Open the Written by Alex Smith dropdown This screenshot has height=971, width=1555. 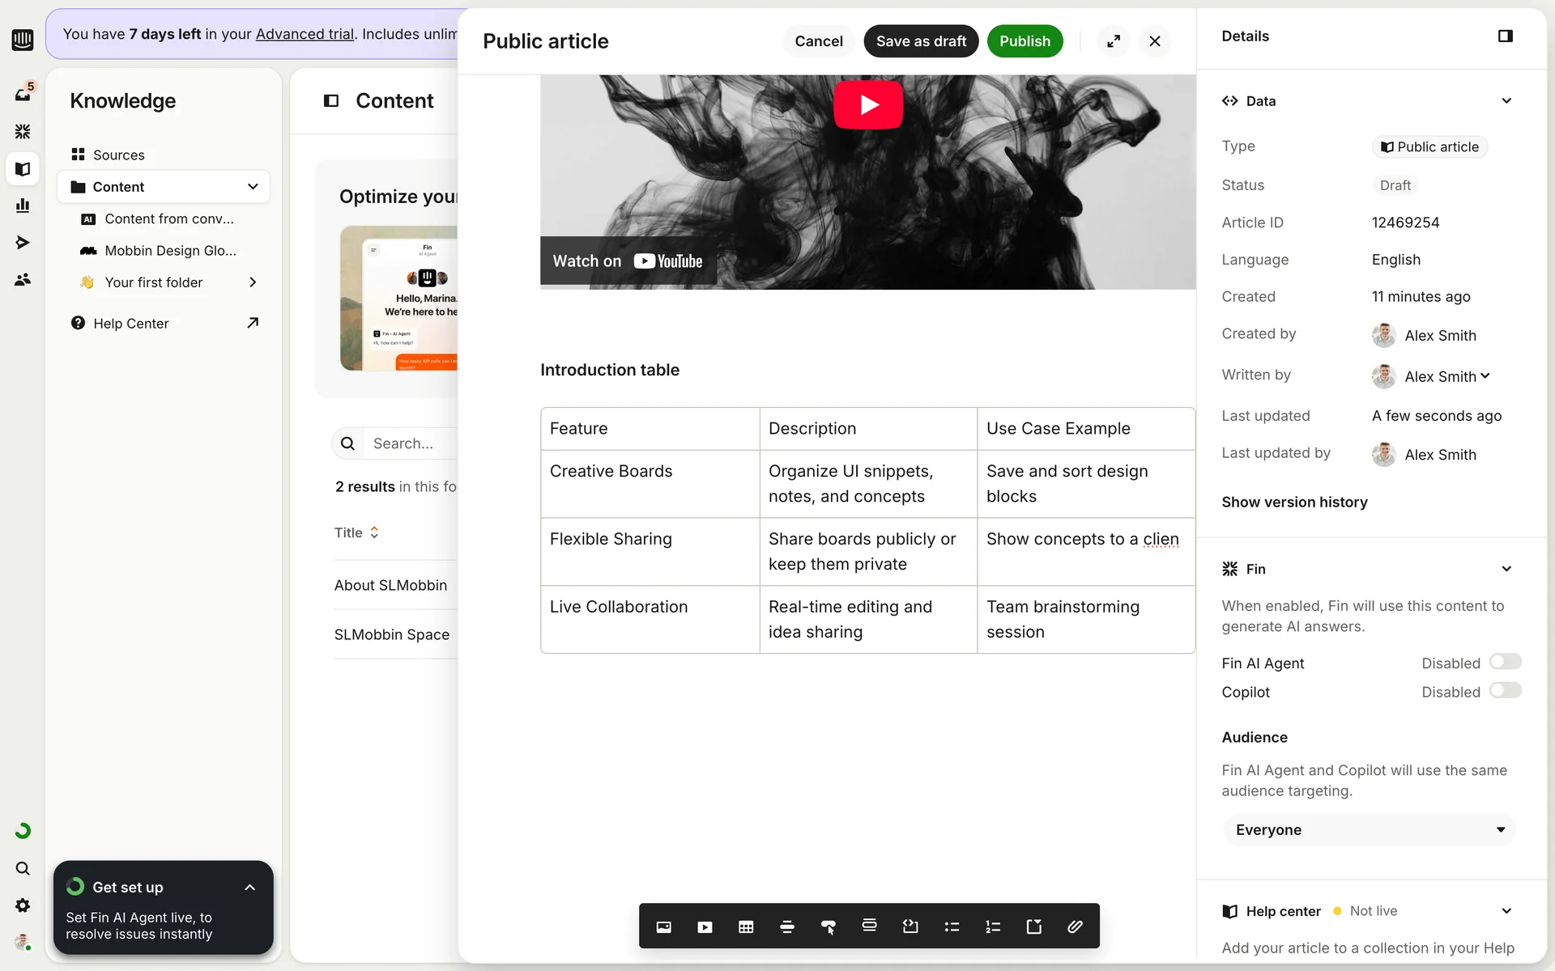pyautogui.click(x=1446, y=376)
